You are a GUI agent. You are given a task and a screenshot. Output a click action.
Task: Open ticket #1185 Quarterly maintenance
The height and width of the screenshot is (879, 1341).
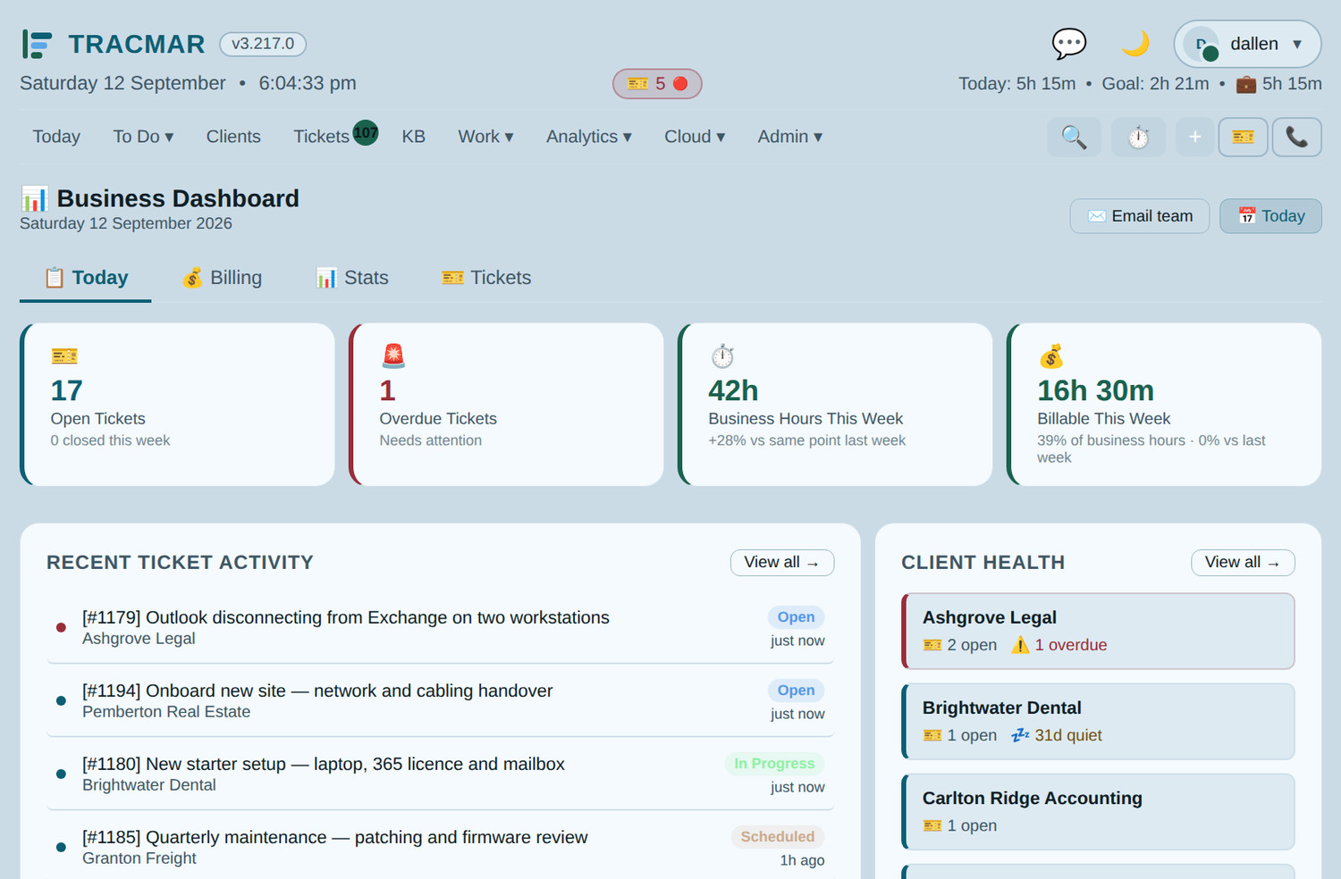click(440, 847)
